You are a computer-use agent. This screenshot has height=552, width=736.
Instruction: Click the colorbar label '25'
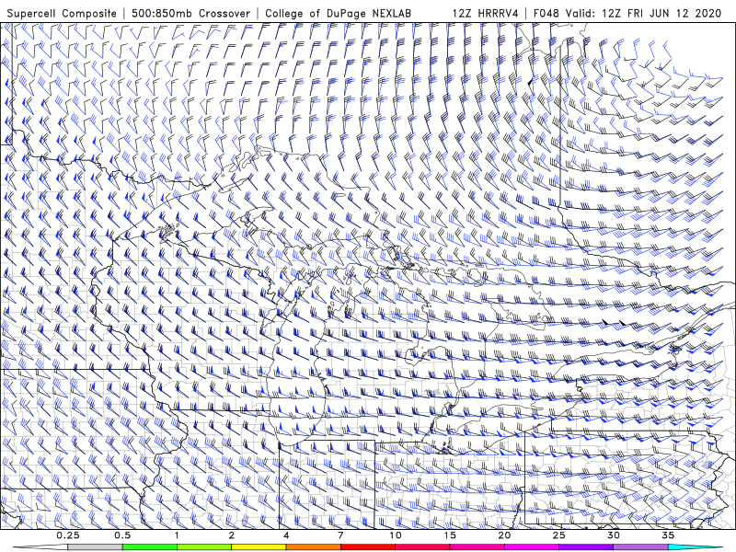pos(558,535)
